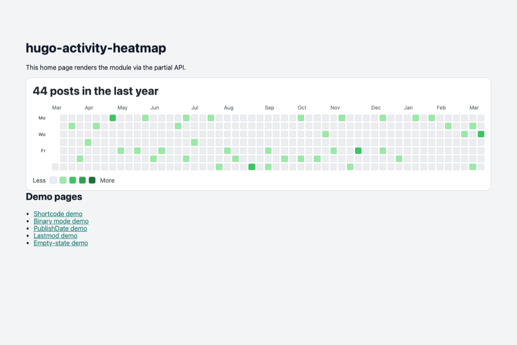
Task: Select the darkest green legend swatch
Action: coord(92,180)
